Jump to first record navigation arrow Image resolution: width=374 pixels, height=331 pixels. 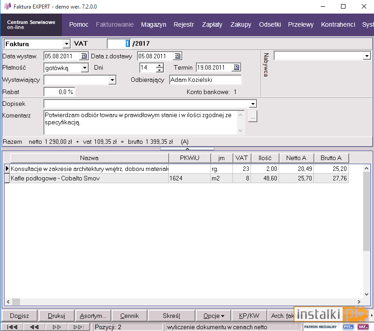point(12,327)
